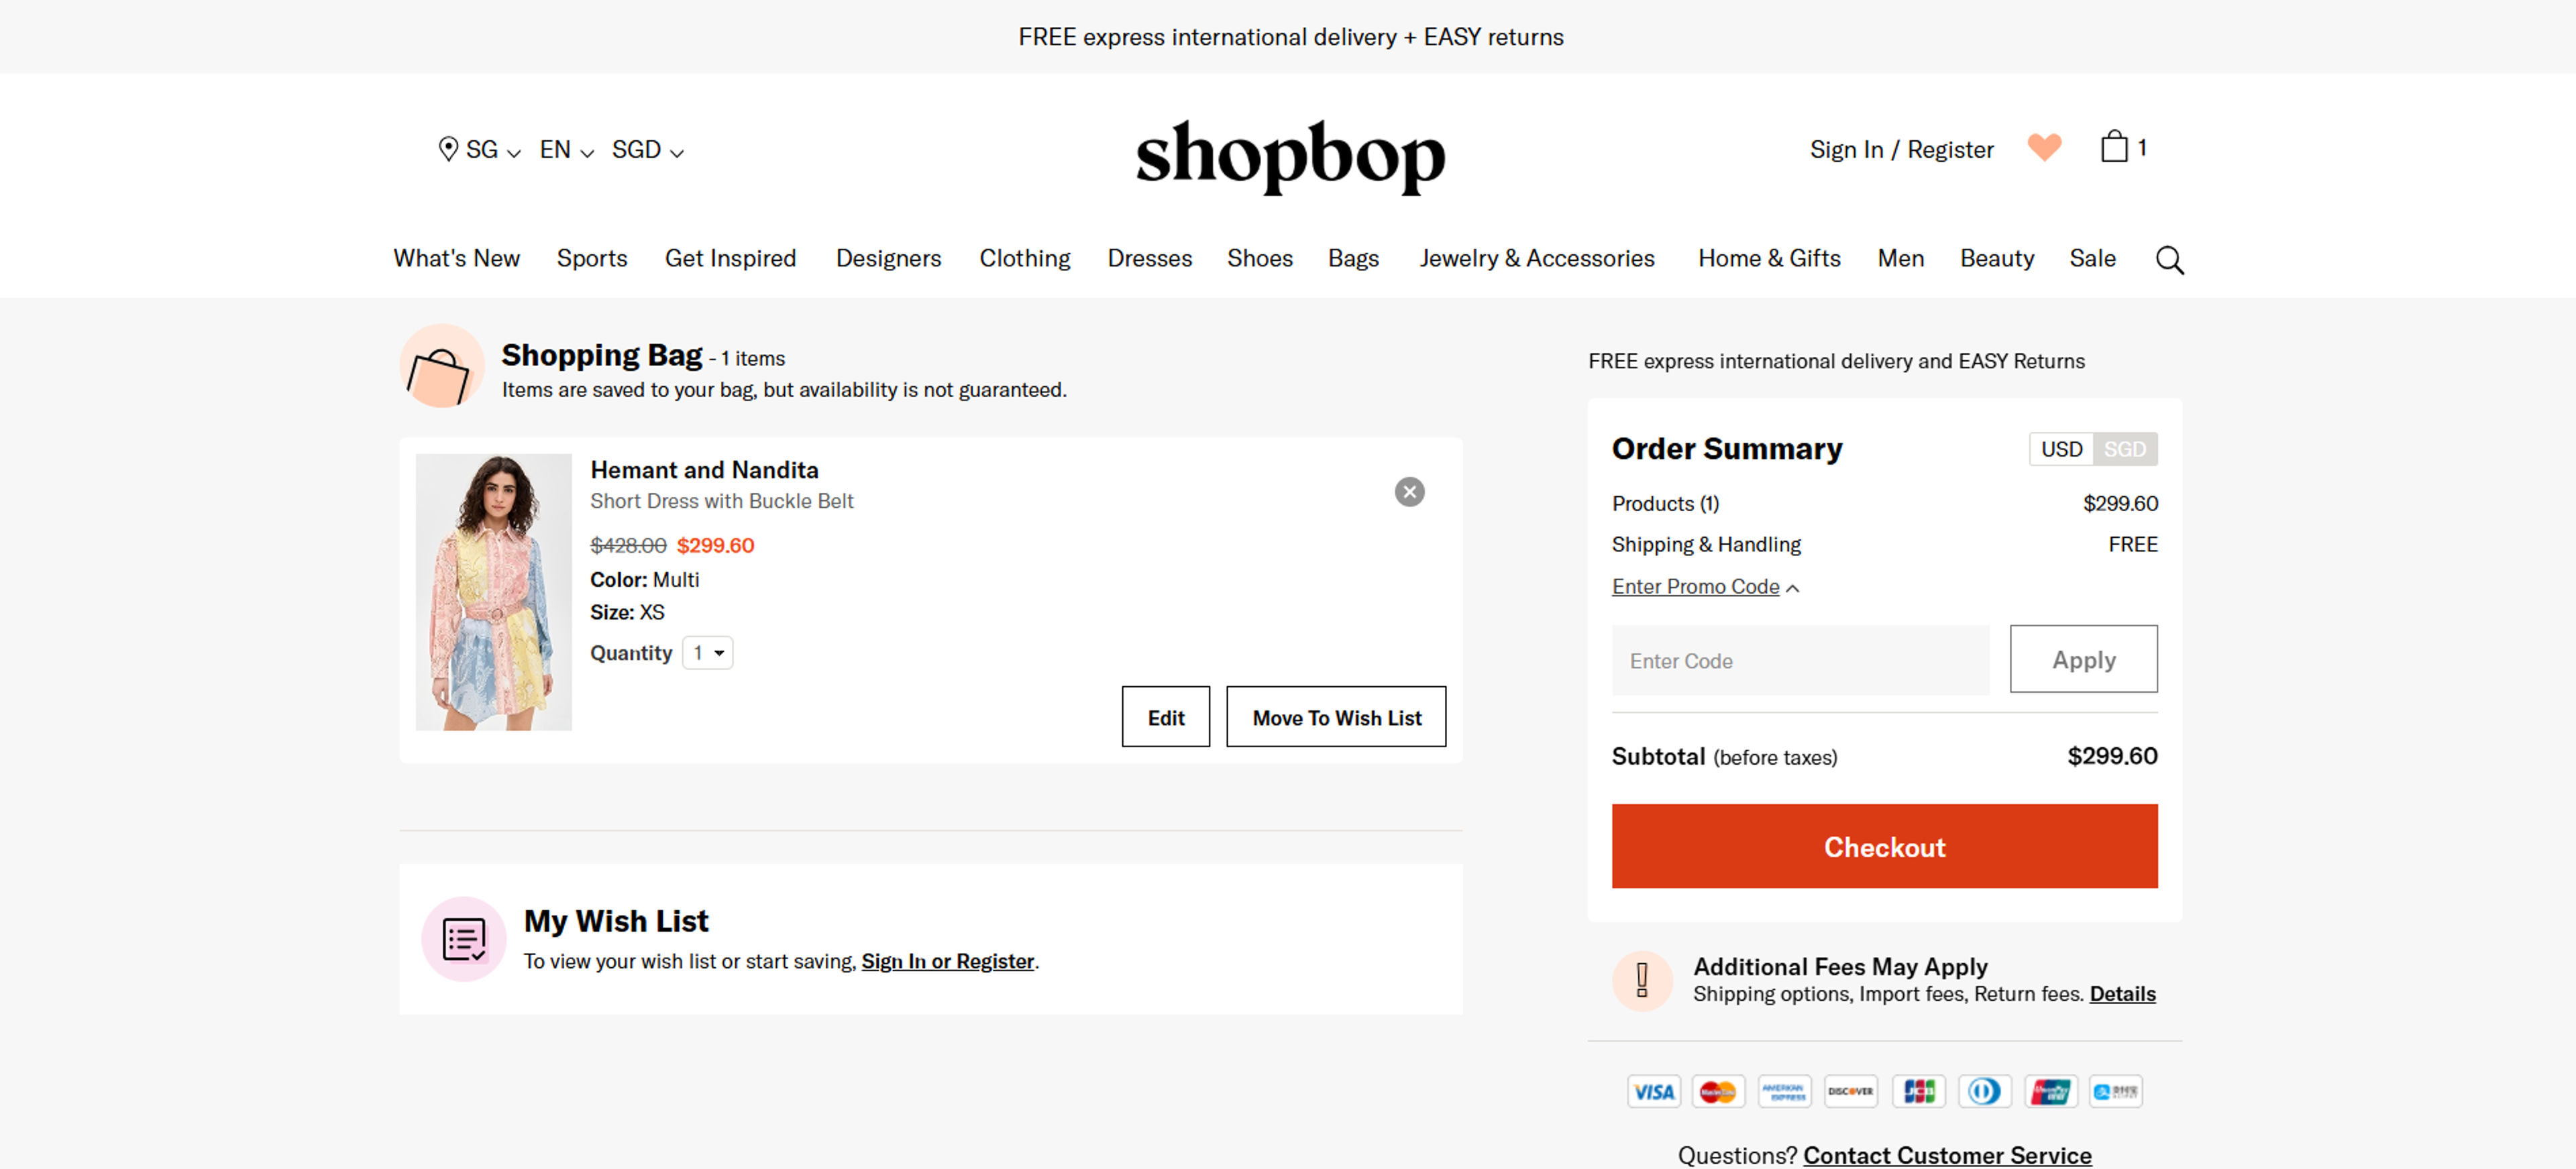Collapse the Enter Promo Code section
2576x1169 pixels.
point(1705,587)
